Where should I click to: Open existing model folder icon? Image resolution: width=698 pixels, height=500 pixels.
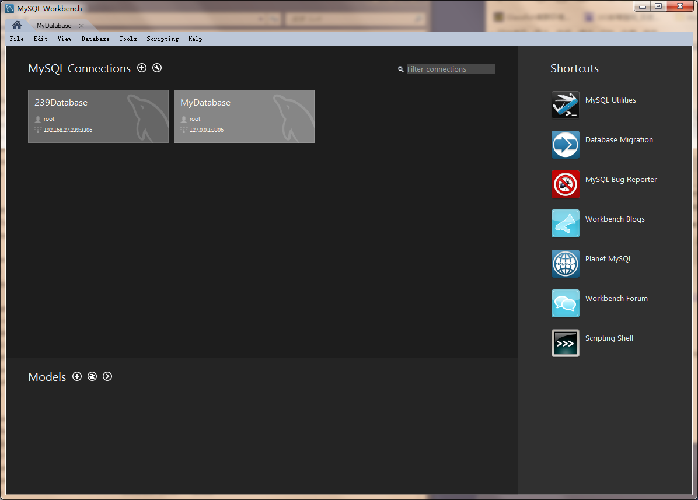[92, 376]
